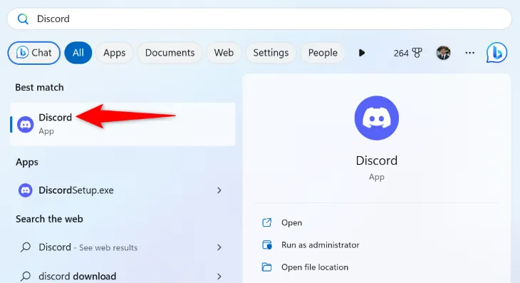Expand the discord download chevron

[x=219, y=276]
